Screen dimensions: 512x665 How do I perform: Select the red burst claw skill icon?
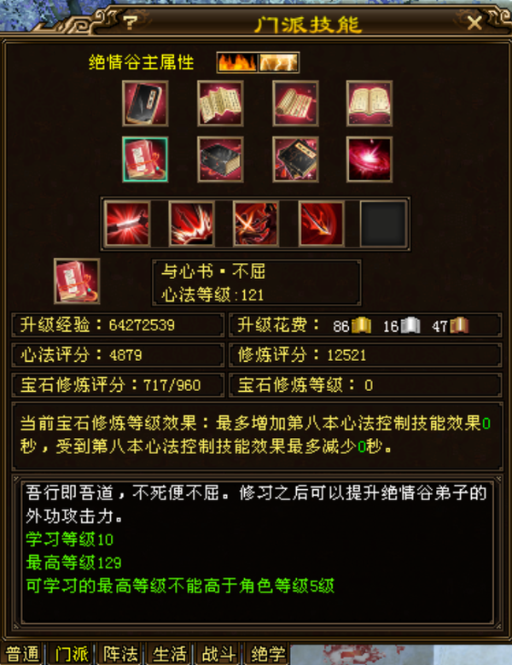point(192,224)
